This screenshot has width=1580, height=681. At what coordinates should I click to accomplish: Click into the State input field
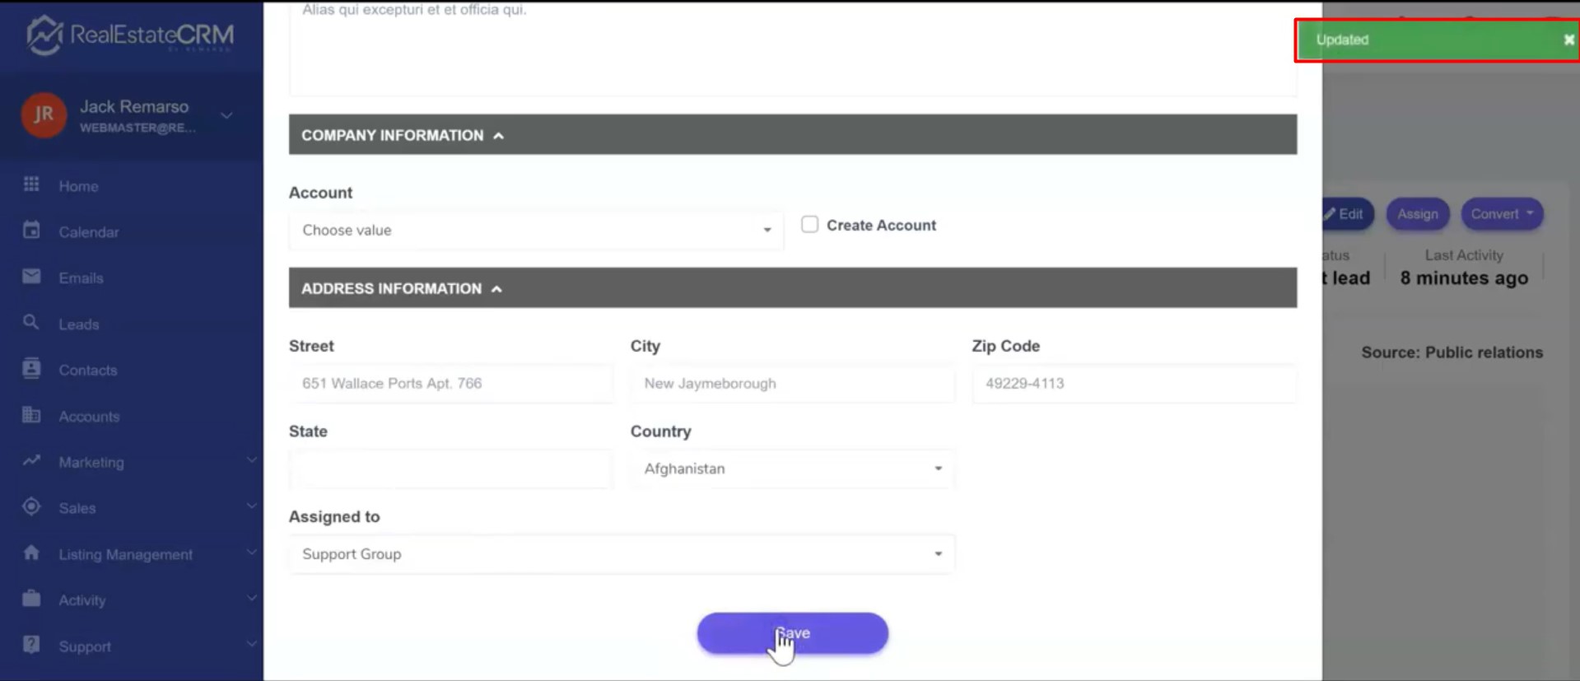450,469
